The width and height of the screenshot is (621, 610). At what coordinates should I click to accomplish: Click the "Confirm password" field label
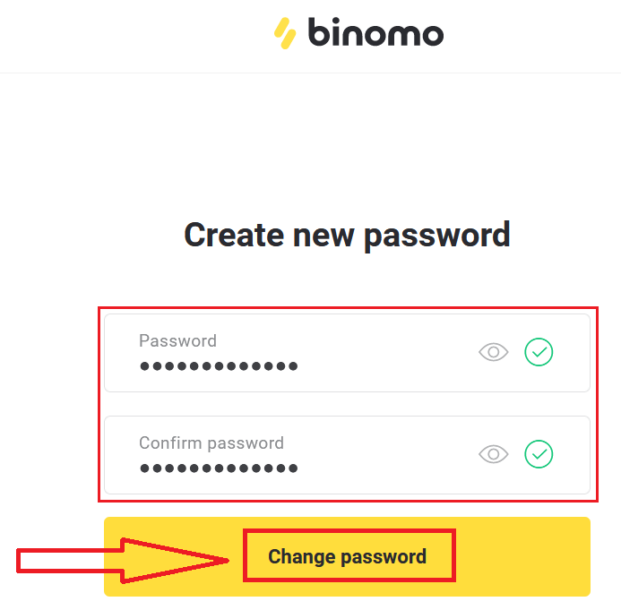(211, 442)
